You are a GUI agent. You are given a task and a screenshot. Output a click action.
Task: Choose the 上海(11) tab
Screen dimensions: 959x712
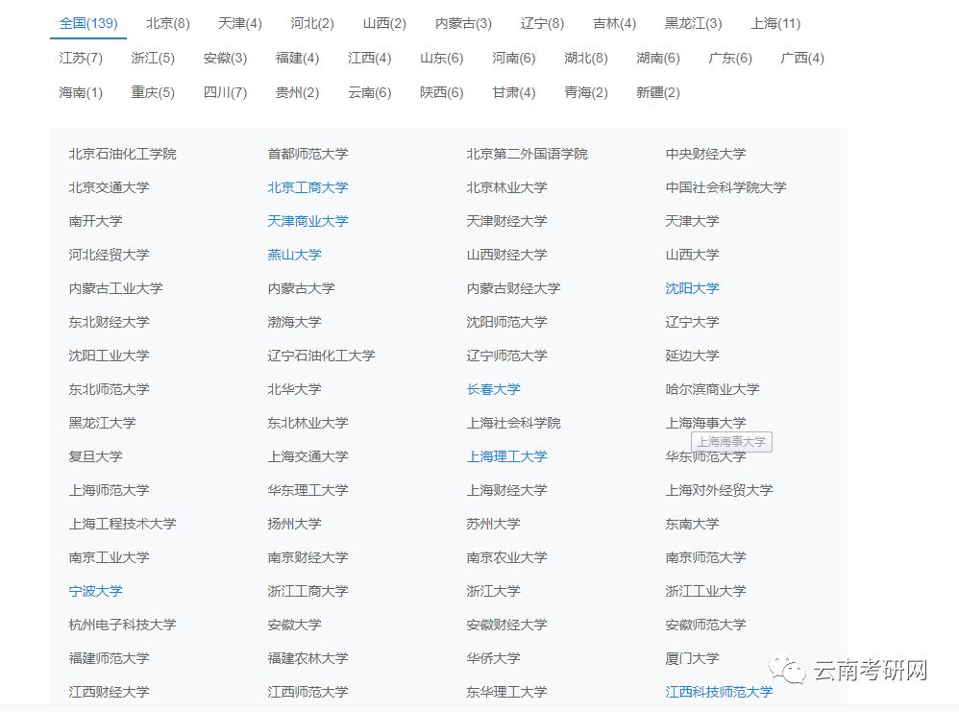tap(775, 23)
